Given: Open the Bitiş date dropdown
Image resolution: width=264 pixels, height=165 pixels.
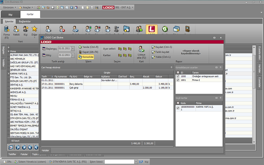Looking at the screenshot, I should tap(73, 55).
